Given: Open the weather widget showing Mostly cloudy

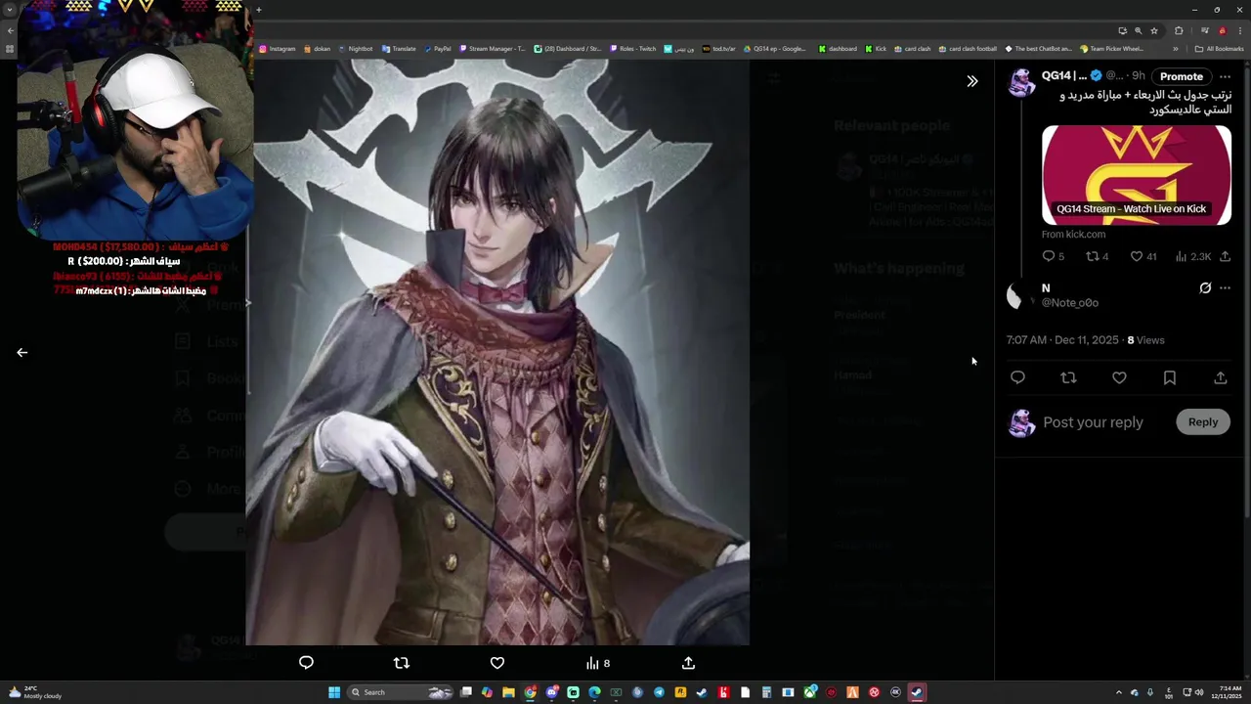Looking at the screenshot, I should coord(35,692).
